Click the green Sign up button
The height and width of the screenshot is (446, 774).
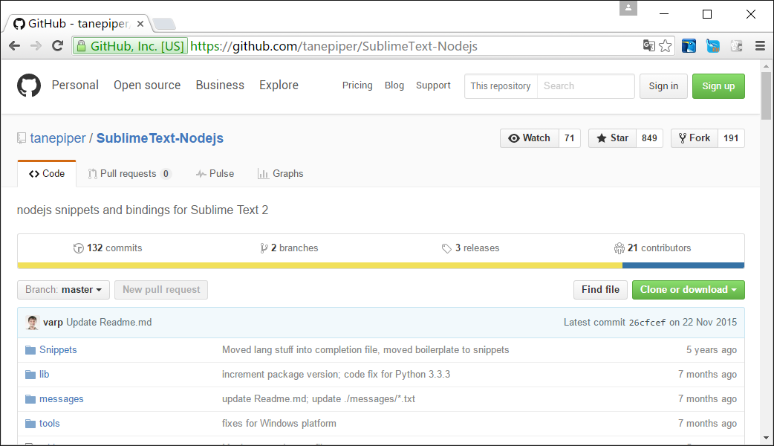point(718,86)
